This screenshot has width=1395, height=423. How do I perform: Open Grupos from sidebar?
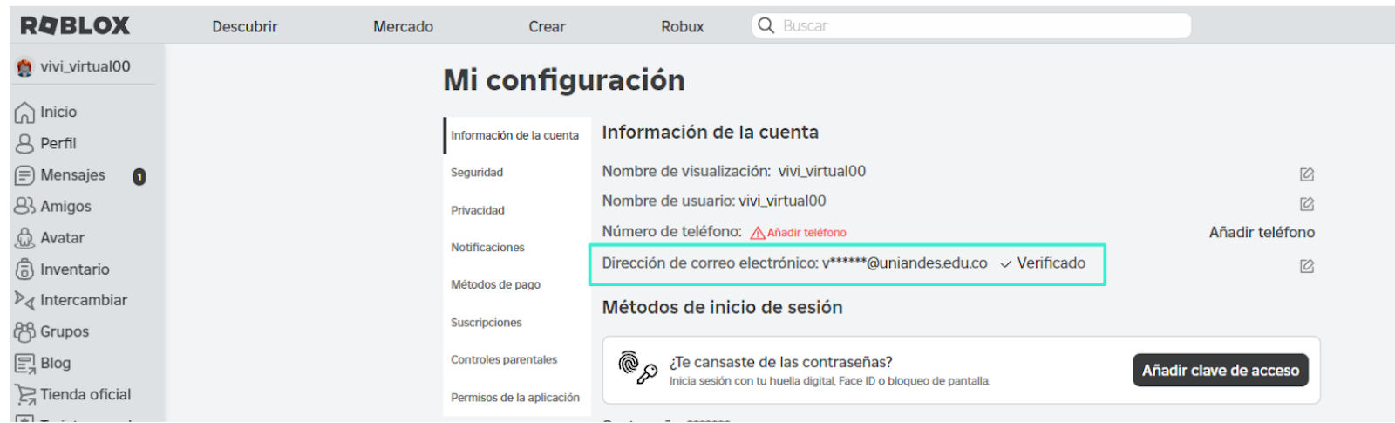click(65, 331)
